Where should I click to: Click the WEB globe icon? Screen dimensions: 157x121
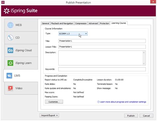coord(10,25)
